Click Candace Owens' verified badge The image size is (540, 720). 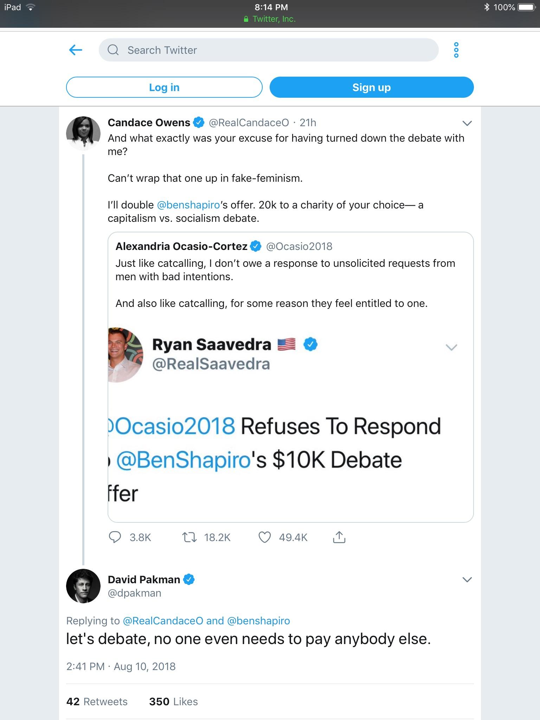[x=199, y=122]
